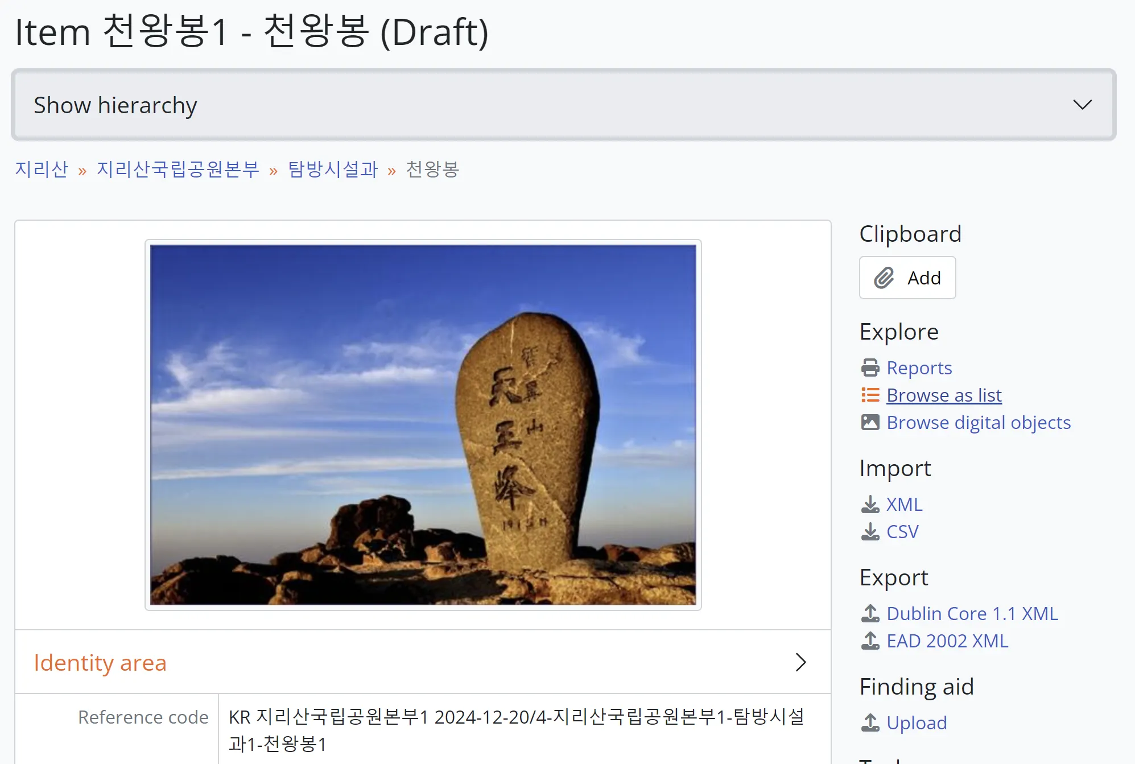
Task: Open the 천왕봉 stone monument image
Action: tap(423, 424)
